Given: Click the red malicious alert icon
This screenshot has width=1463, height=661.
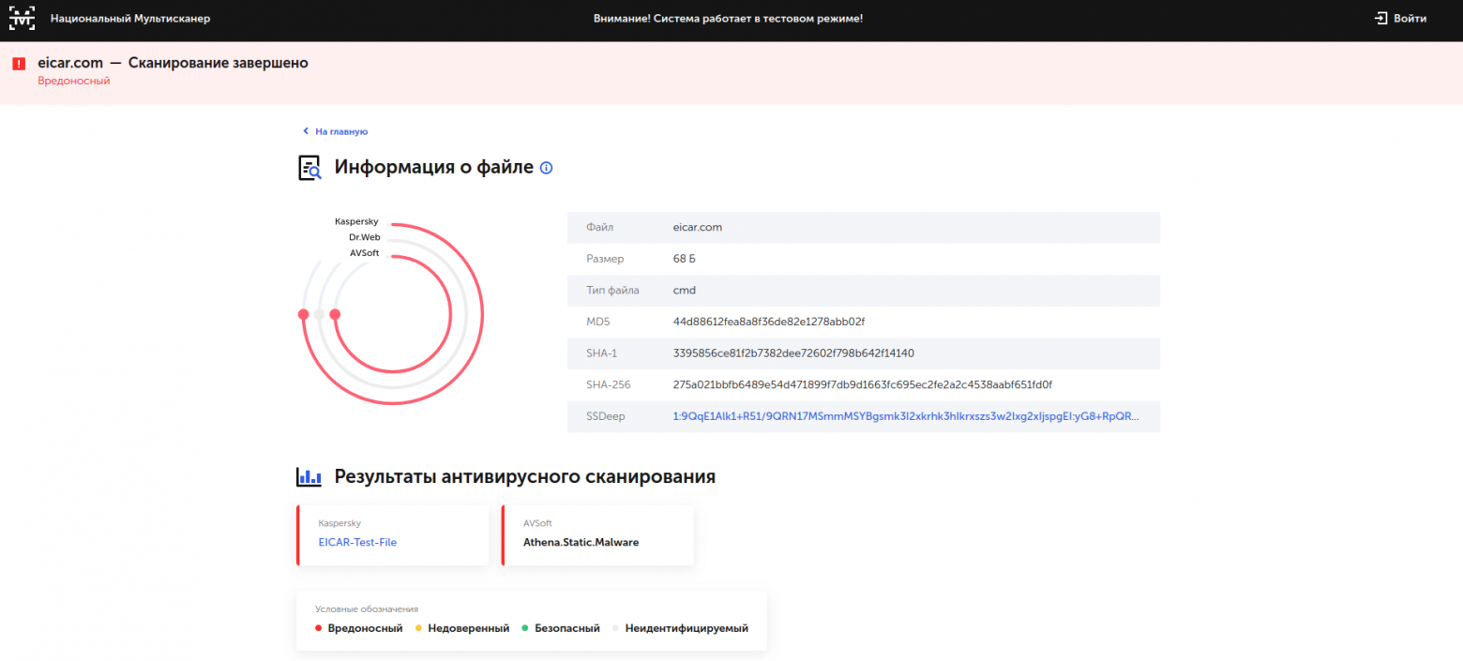Looking at the screenshot, I should click(19, 64).
